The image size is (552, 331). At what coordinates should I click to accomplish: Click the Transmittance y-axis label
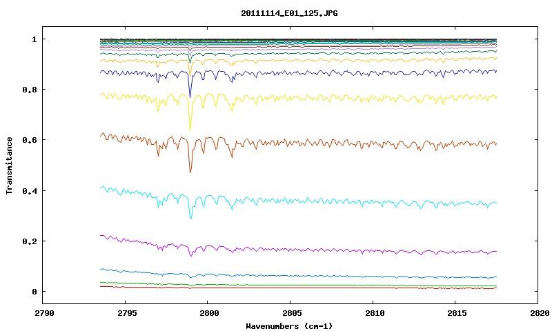(9, 165)
